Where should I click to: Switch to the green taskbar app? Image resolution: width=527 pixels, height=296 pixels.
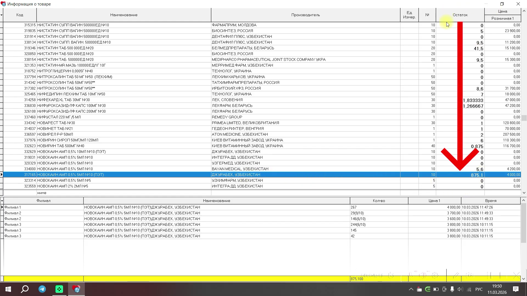pos(59,289)
